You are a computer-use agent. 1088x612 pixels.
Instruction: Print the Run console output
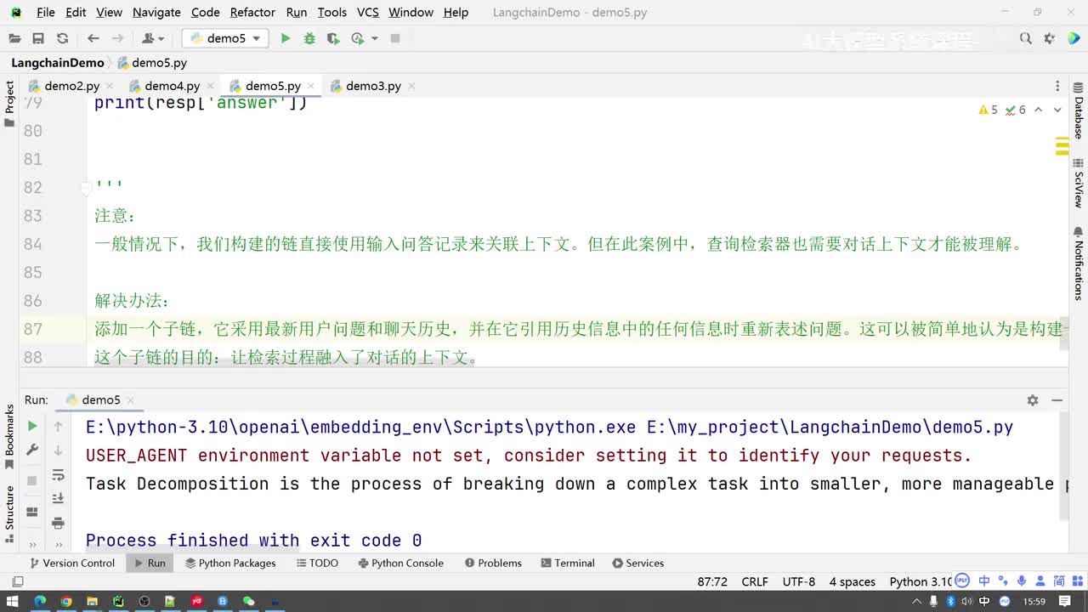(x=58, y=523)
